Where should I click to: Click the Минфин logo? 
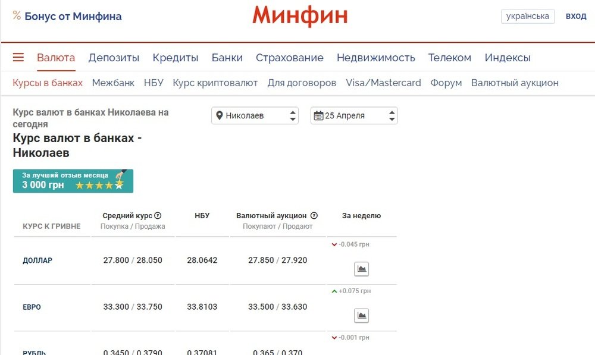[300, 16]
